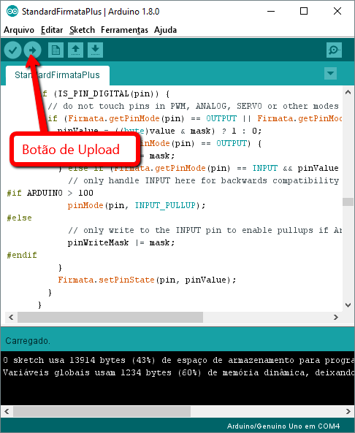Open the Sketch menu

pos(82,30)
